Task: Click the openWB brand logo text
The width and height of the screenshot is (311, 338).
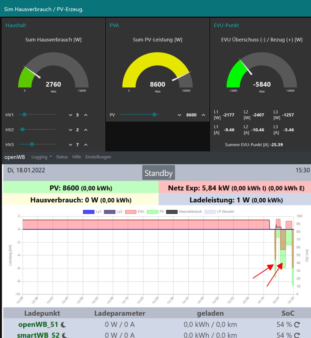Action: point(15,157)
